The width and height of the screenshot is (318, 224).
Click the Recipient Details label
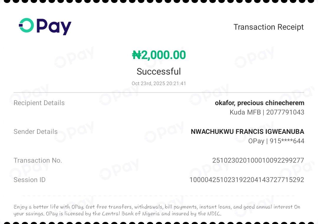(39, 103)
